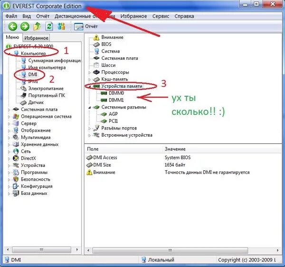Click the Сеть globe icon
The image size is (285, 267).
(16, 151)
